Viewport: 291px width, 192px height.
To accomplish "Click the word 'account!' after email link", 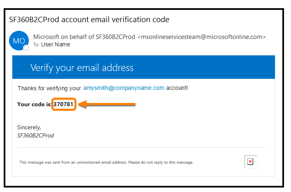I will coord(177,88).
